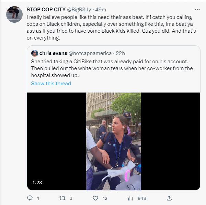Click the like count 12
This screenshot has height=205, width=206.
pos(105,198)
